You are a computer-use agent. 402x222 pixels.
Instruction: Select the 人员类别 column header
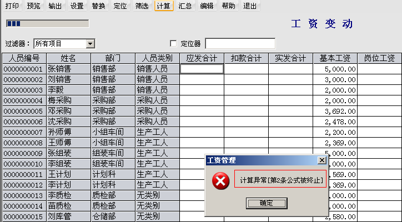pyautogui.click(x=158, y=58)
